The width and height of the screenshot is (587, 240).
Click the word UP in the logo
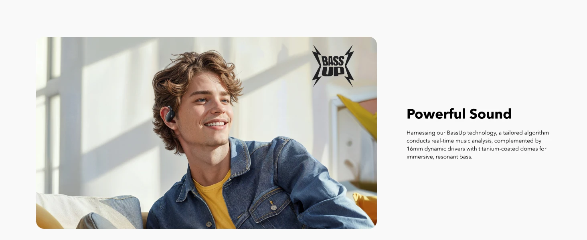tap(333, 72)
